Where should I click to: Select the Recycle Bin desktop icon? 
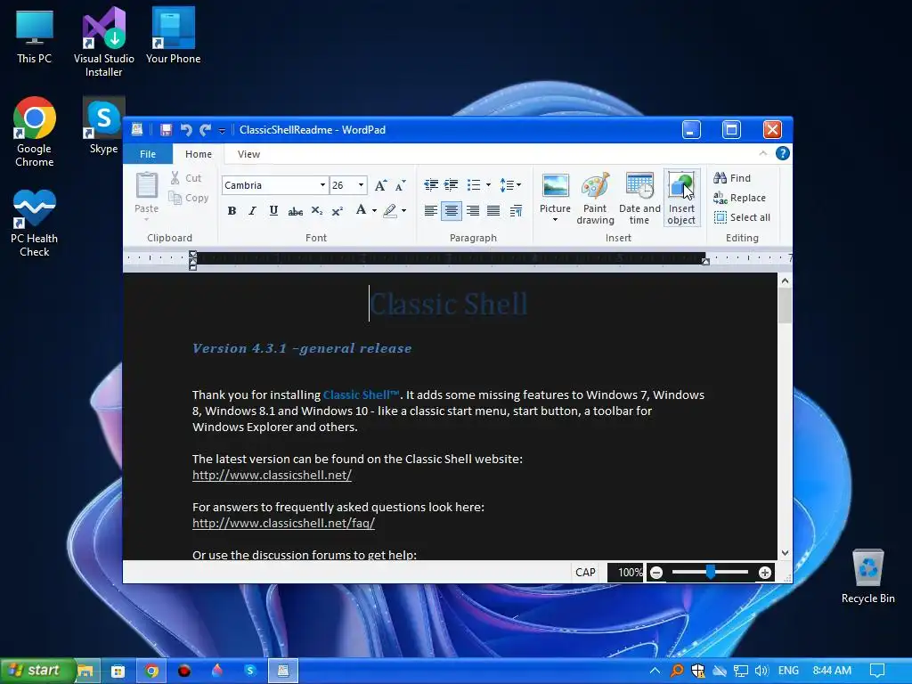pos(867,576)
